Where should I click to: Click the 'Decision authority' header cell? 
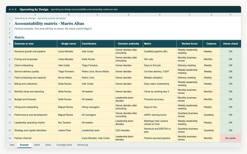[x=129, y=44]
